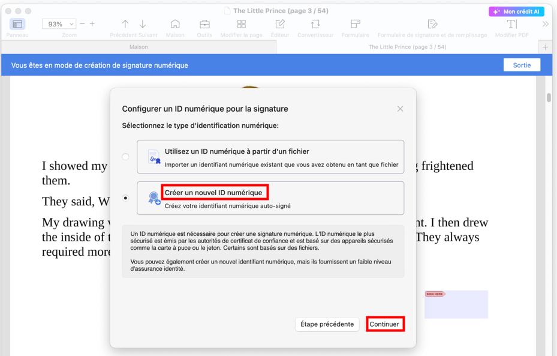Select the Outils toolbox icon
This screenshot has width=557, height=356.
tap(204, 25)
